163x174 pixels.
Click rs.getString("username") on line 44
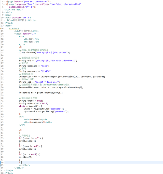pos(48,109)
